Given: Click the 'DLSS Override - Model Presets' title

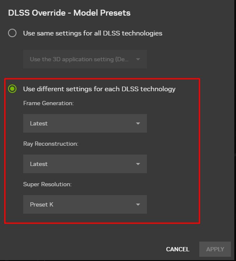Looking at the screenshot, I should [x=69, y=13].
